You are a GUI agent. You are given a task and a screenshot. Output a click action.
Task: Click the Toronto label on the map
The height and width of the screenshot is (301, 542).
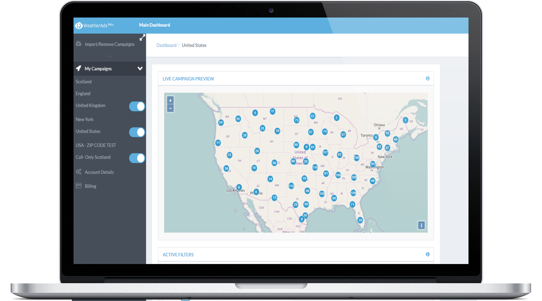(x=366, y=136)
